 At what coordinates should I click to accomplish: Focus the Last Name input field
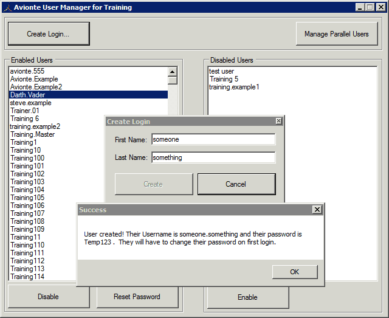coord(213,157)
